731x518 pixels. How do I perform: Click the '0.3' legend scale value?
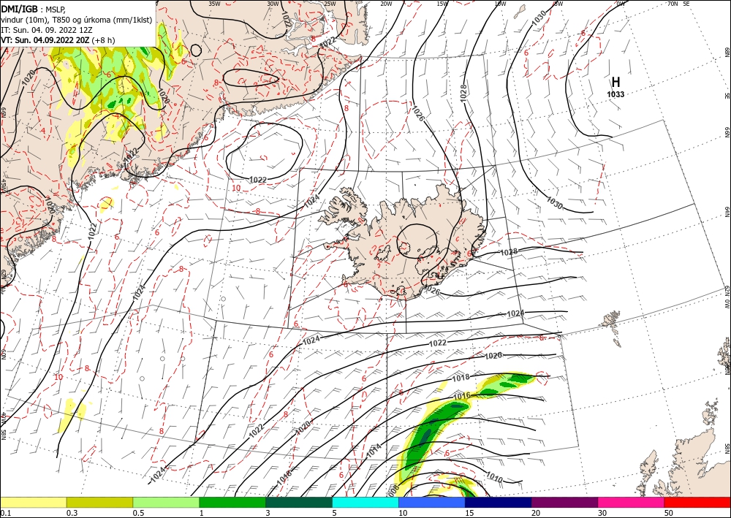72,513
